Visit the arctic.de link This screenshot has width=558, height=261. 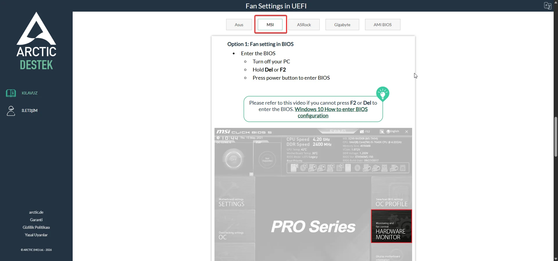tap(36, 212)
